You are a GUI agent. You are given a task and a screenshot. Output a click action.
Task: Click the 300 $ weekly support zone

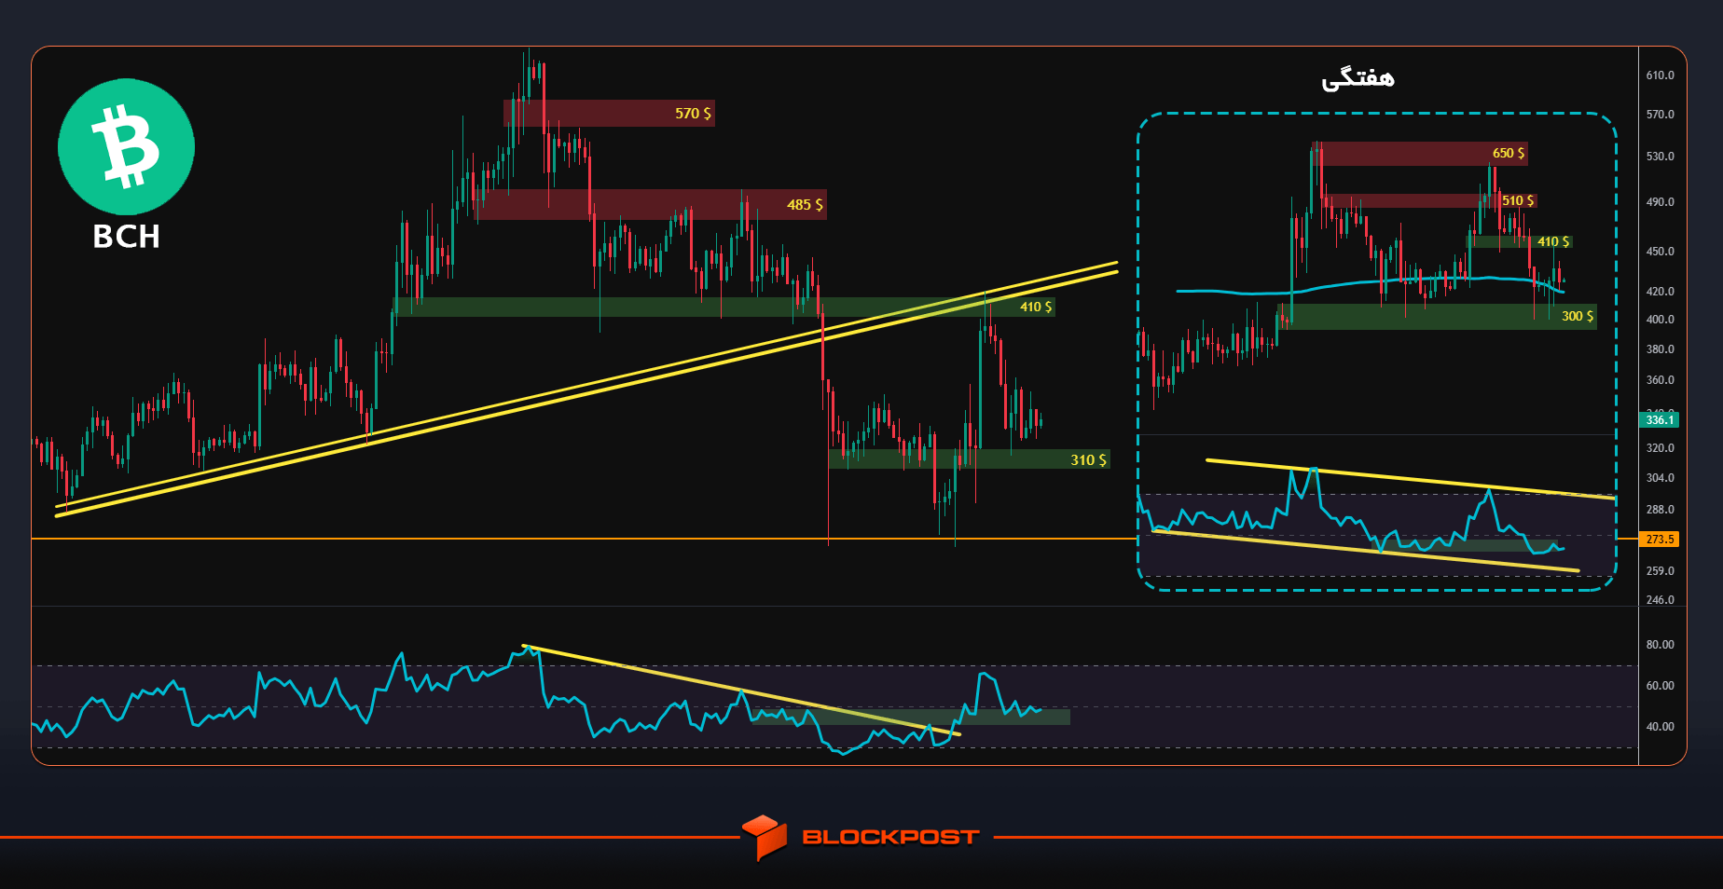[x=1438, y=317]
